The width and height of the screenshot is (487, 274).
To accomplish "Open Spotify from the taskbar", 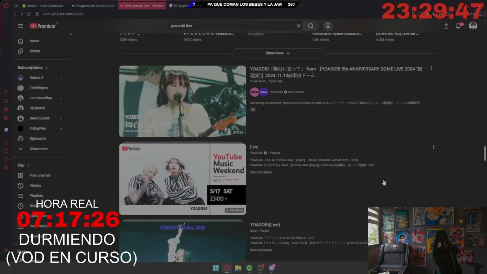I will coord(249,268).
